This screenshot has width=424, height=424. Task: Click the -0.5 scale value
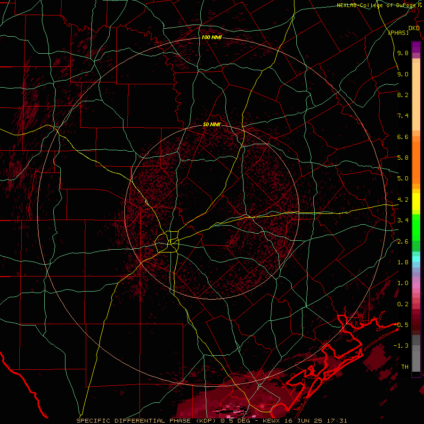tap(401, 325)
